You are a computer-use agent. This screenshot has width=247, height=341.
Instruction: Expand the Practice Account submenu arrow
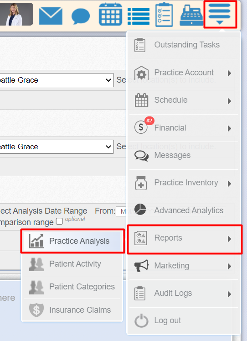229,73
